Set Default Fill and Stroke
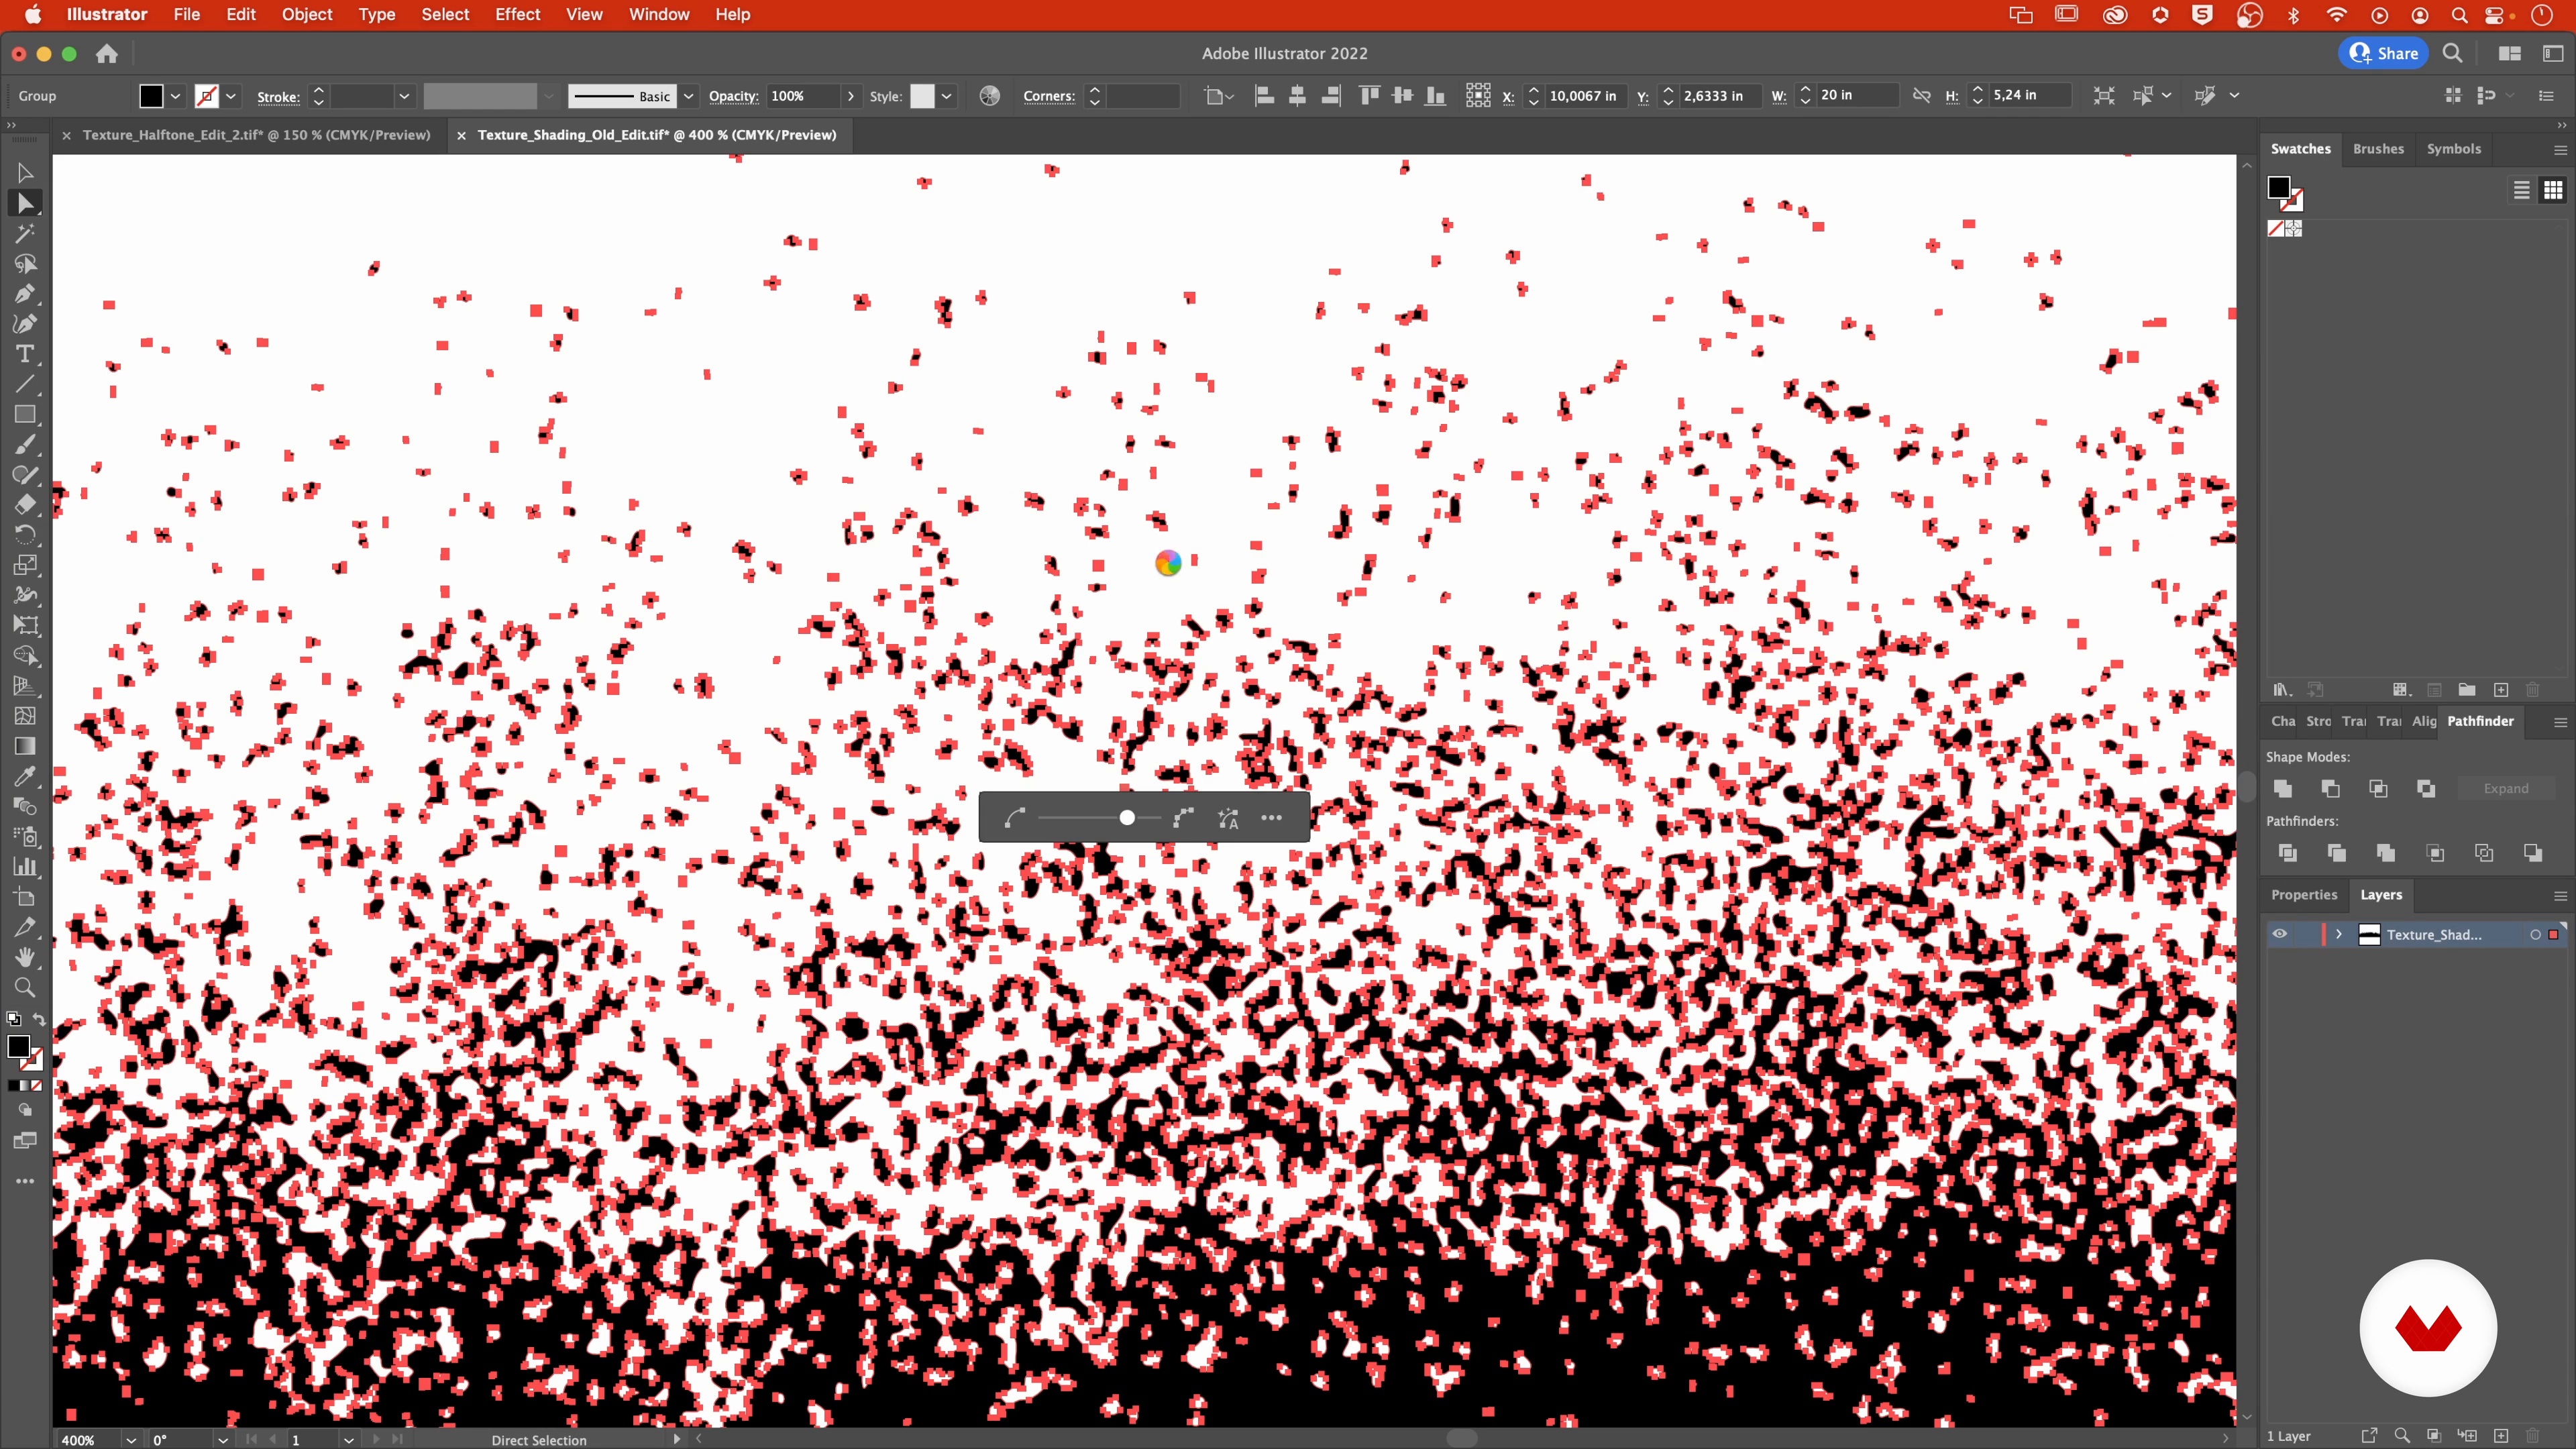 [x=13, y=1020]
